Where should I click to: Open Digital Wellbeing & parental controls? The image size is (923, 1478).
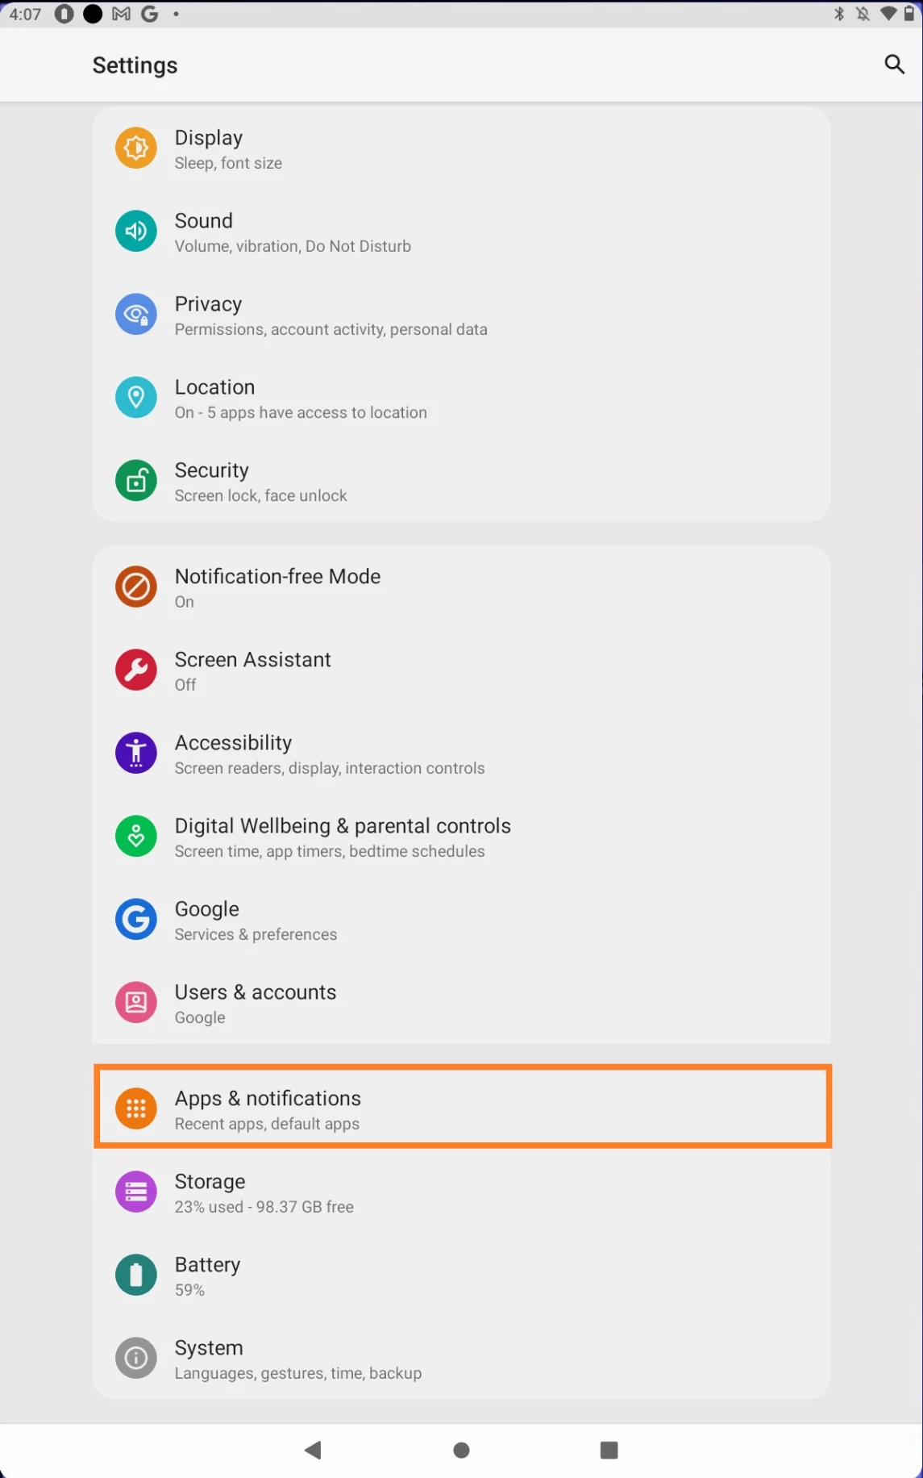343,837
